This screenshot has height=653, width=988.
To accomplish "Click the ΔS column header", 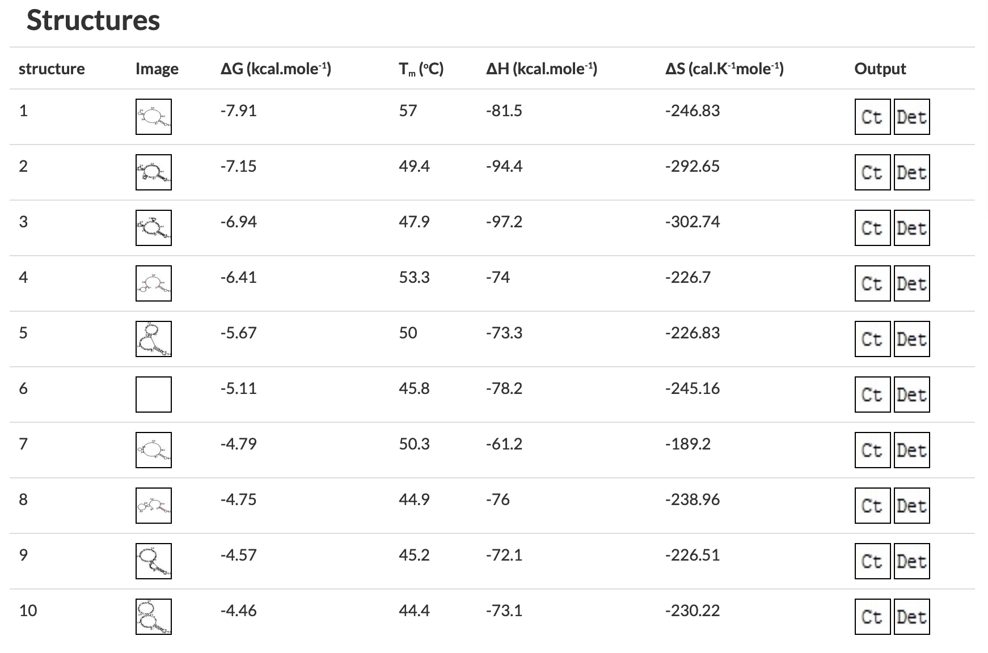I will 724,69.
